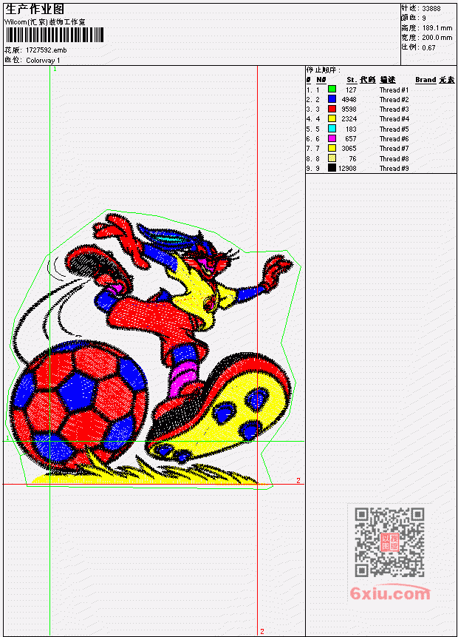
Task: Select the 'Thread #1' description text
Action: [x=394, y=90]
